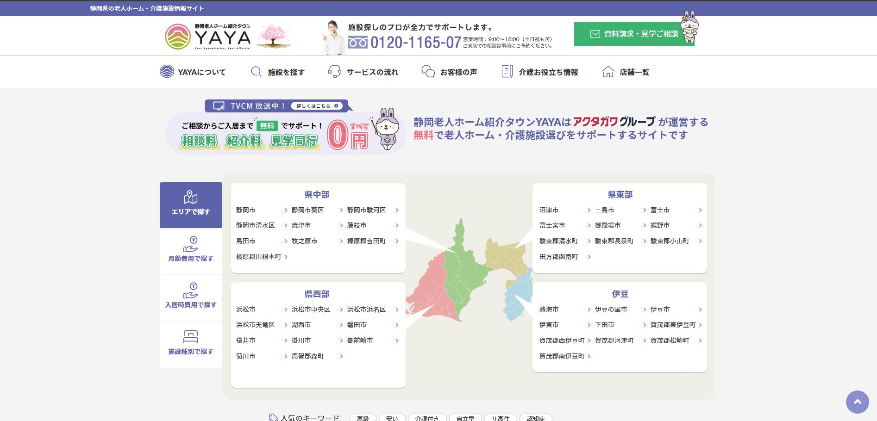Screen dimensions: 877x421
Task: Open 入居時費用で探す sidebar panel
Action: 190,297
